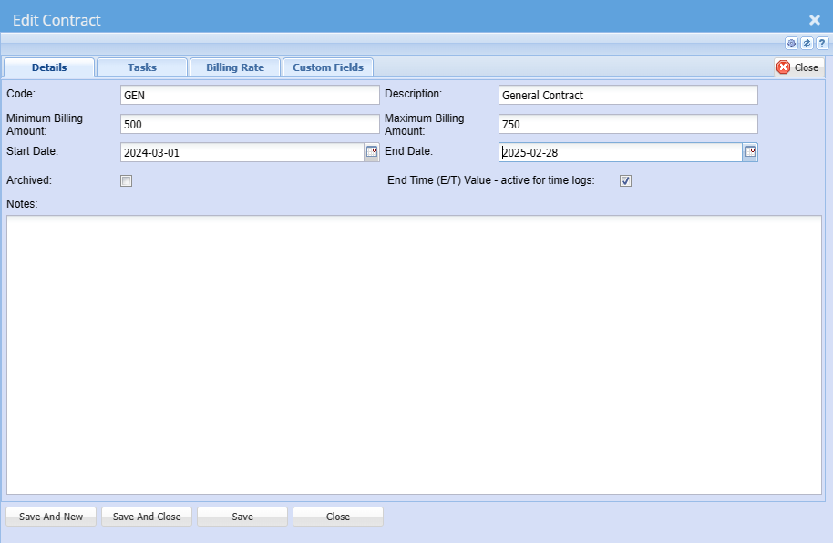Open the End Date calendar picker
This screenshot has width=833, height=543.
tap(750, 152)
